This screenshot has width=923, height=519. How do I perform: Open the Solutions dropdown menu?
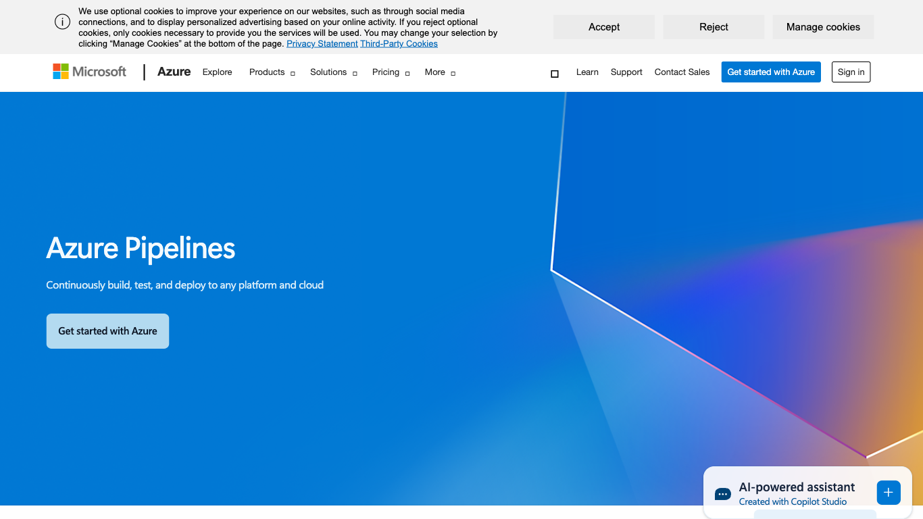334,72
